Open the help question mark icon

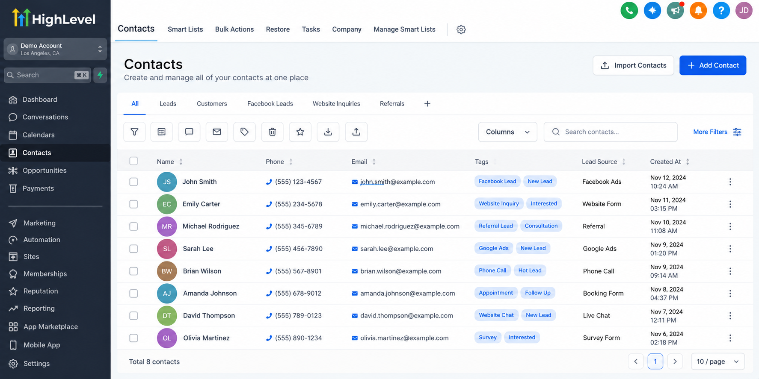point(721,11)
